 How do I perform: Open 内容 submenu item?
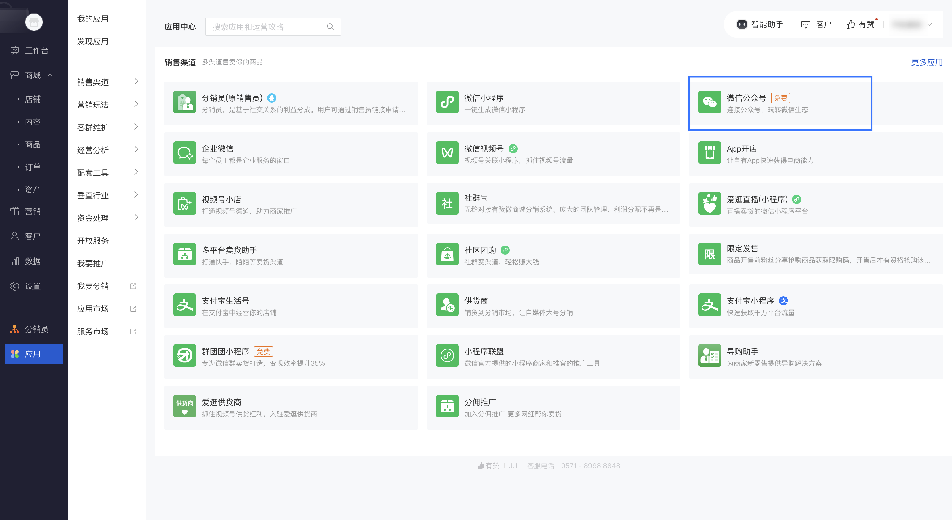(33, 122)
